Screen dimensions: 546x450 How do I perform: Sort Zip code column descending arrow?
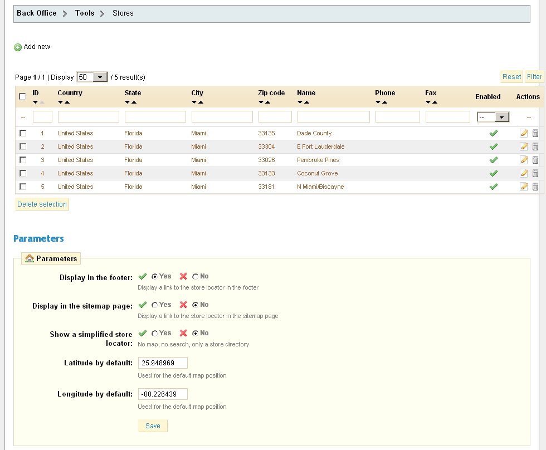coord(261,102)
